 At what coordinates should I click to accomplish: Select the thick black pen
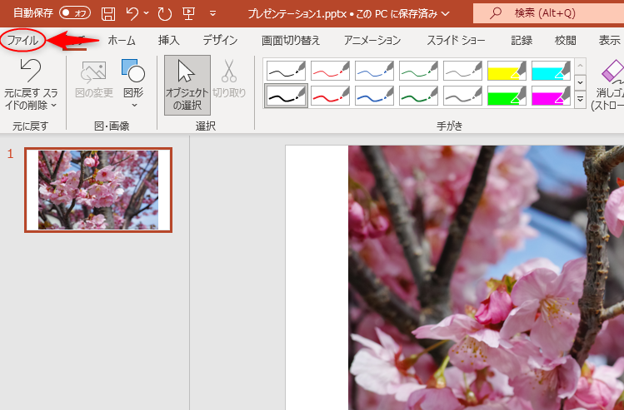coord(286,96)
